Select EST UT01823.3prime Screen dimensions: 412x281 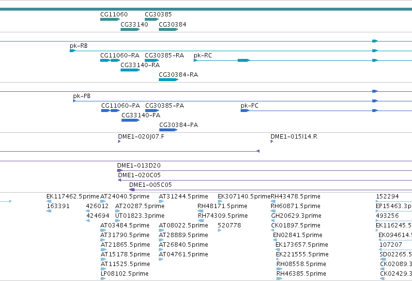[x=118, y=221]
